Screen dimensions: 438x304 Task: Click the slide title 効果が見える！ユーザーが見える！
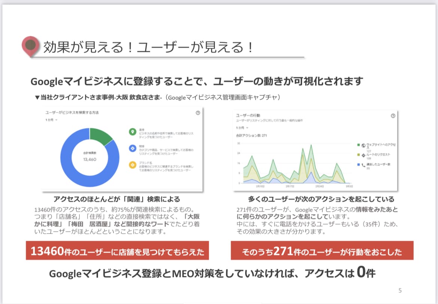coord(148,47)
